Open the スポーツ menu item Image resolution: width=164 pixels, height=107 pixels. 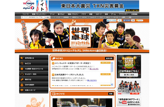point(98,14)
